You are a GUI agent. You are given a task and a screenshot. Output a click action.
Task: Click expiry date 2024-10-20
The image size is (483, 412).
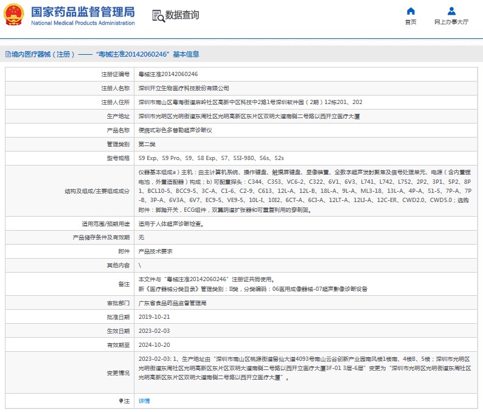point(154,345)
